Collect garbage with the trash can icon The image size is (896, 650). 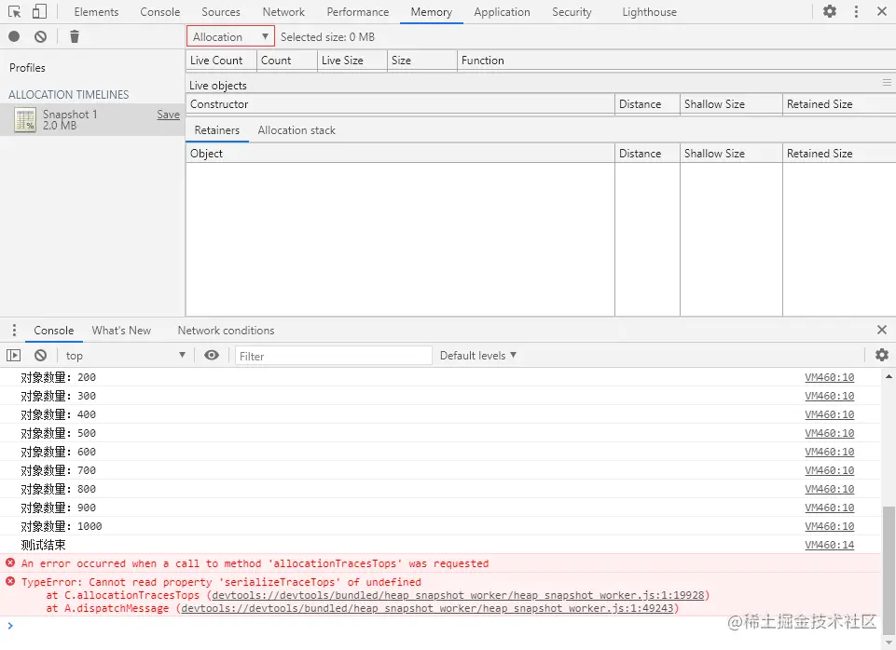(x=75, y=36)
